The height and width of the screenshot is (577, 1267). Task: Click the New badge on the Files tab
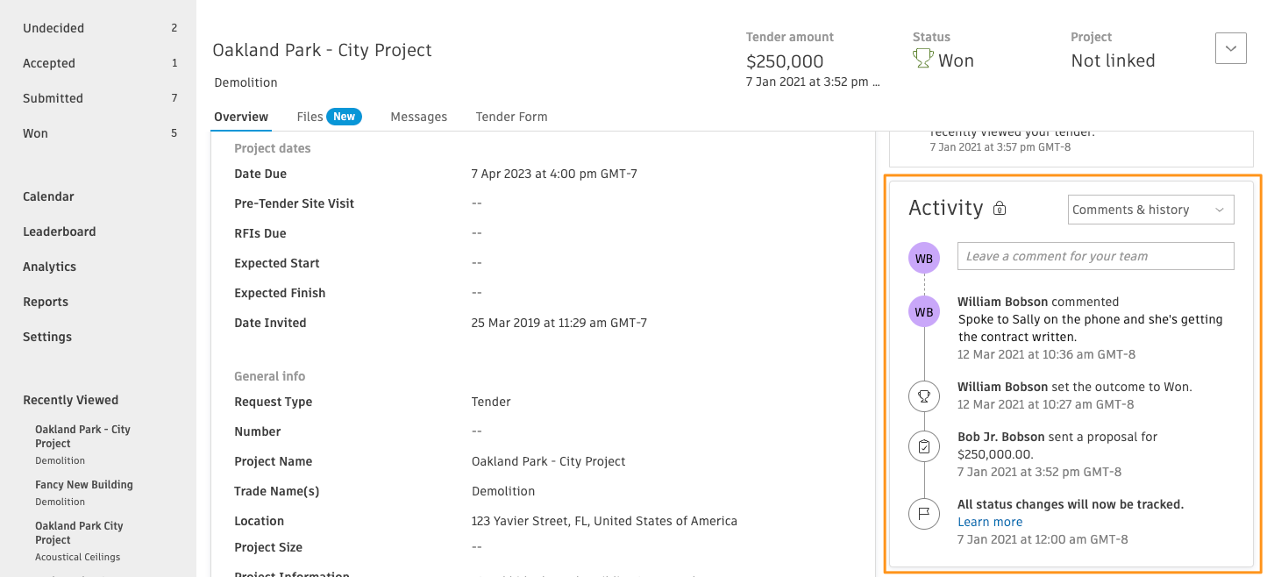coord(344,116)
